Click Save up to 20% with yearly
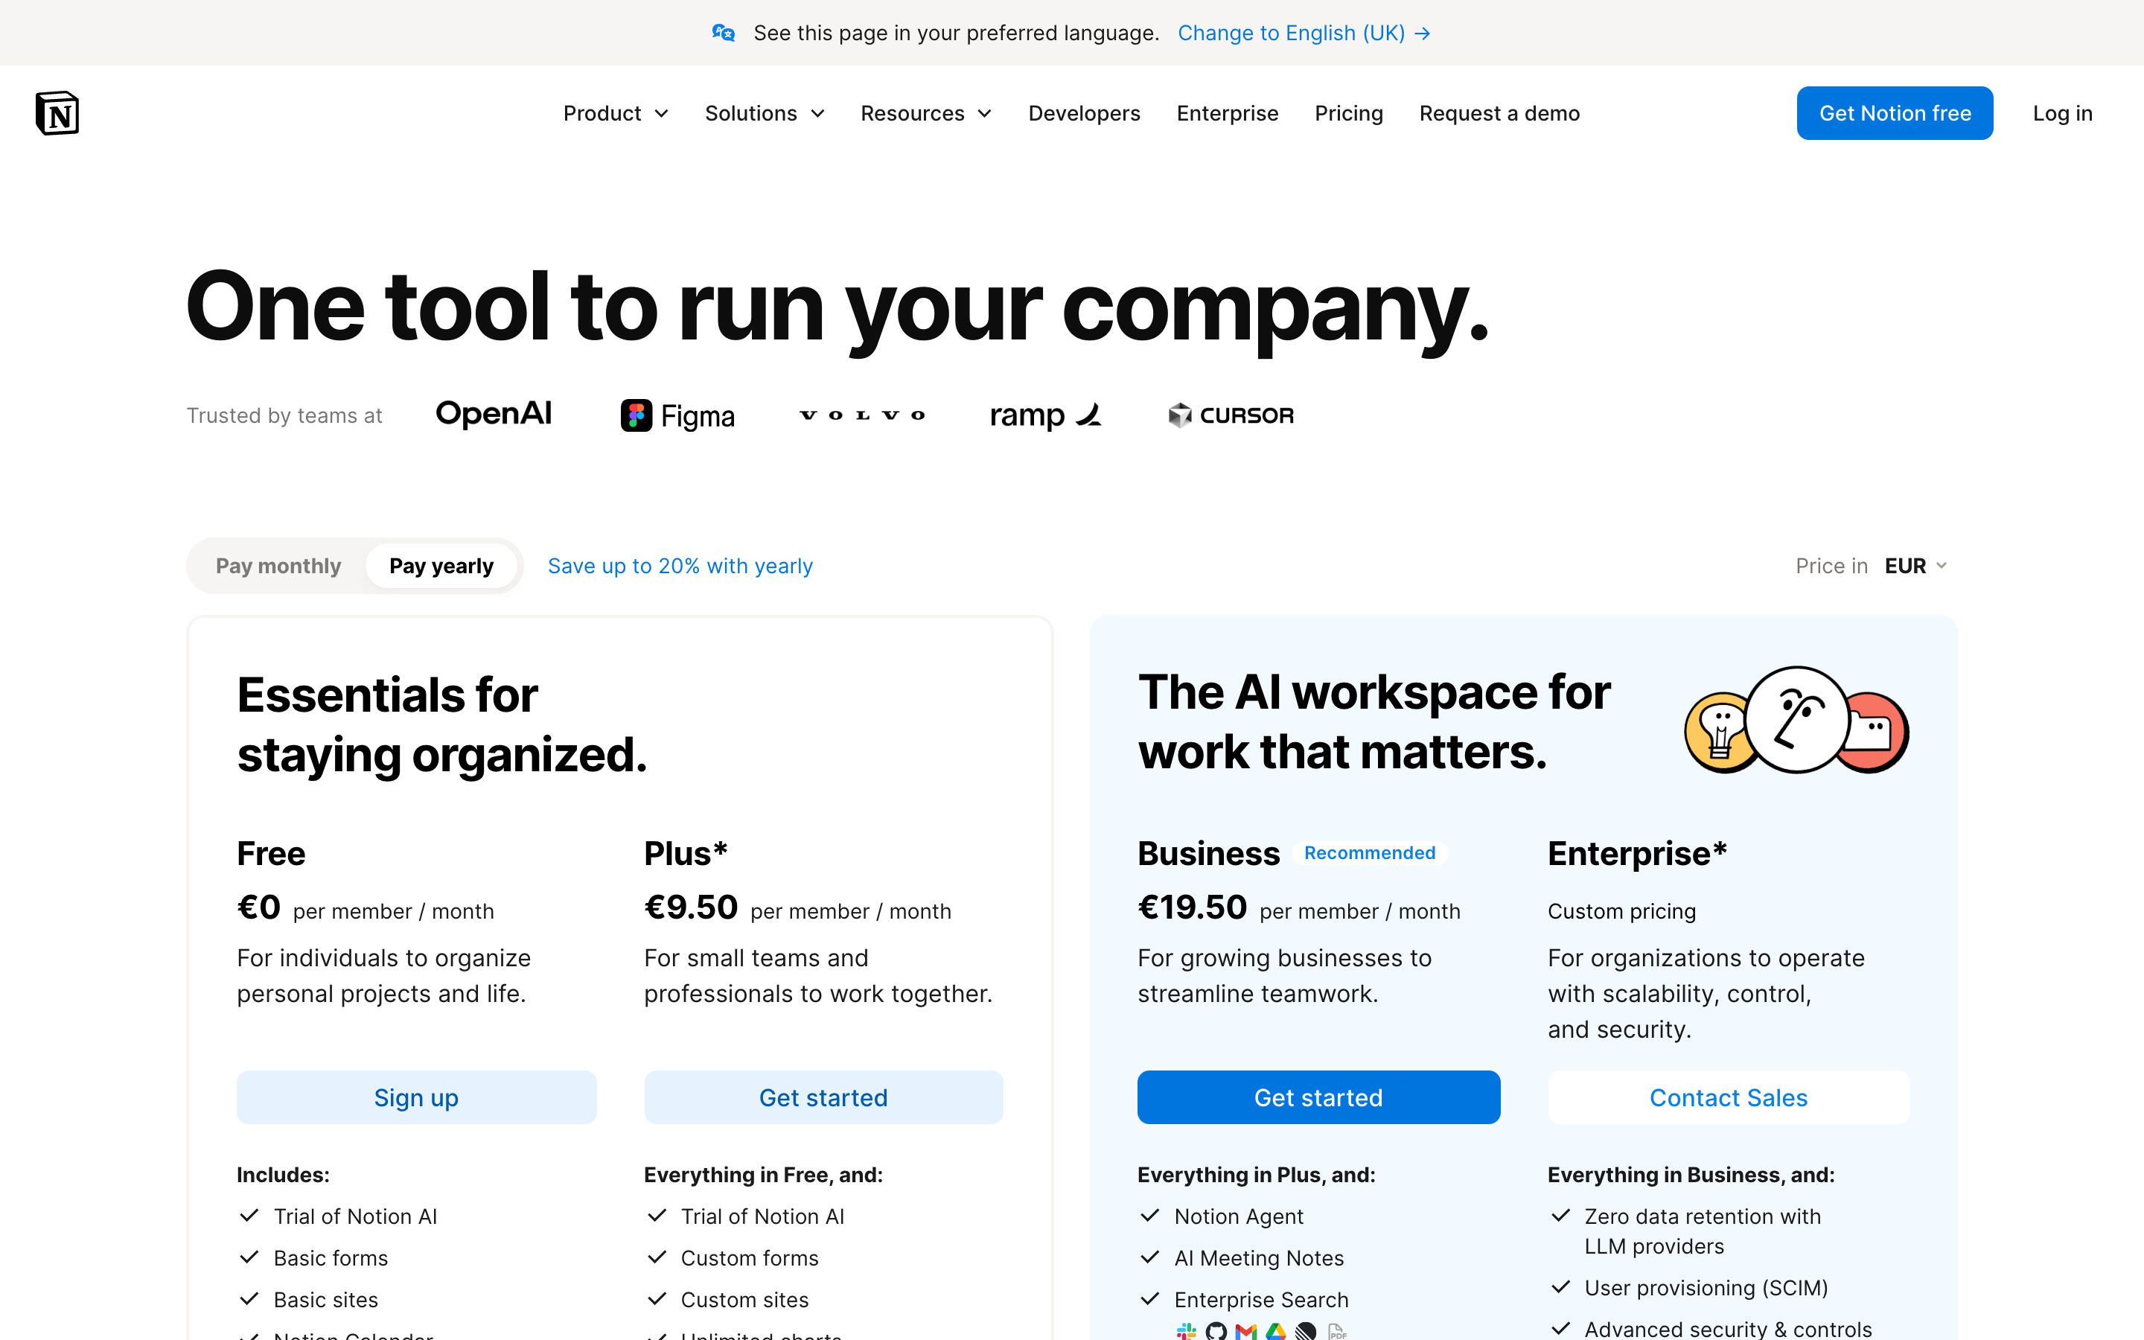This screenshot has height=1340, width=2144. point(680,566)
